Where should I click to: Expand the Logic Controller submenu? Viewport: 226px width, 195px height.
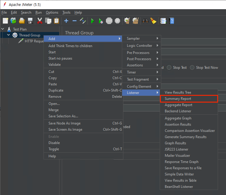click(141, 46)
